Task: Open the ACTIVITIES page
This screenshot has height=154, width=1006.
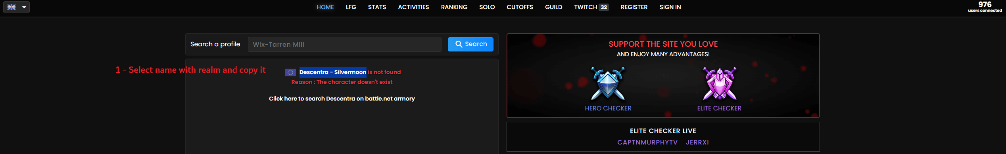Action: tap(413, 7)
